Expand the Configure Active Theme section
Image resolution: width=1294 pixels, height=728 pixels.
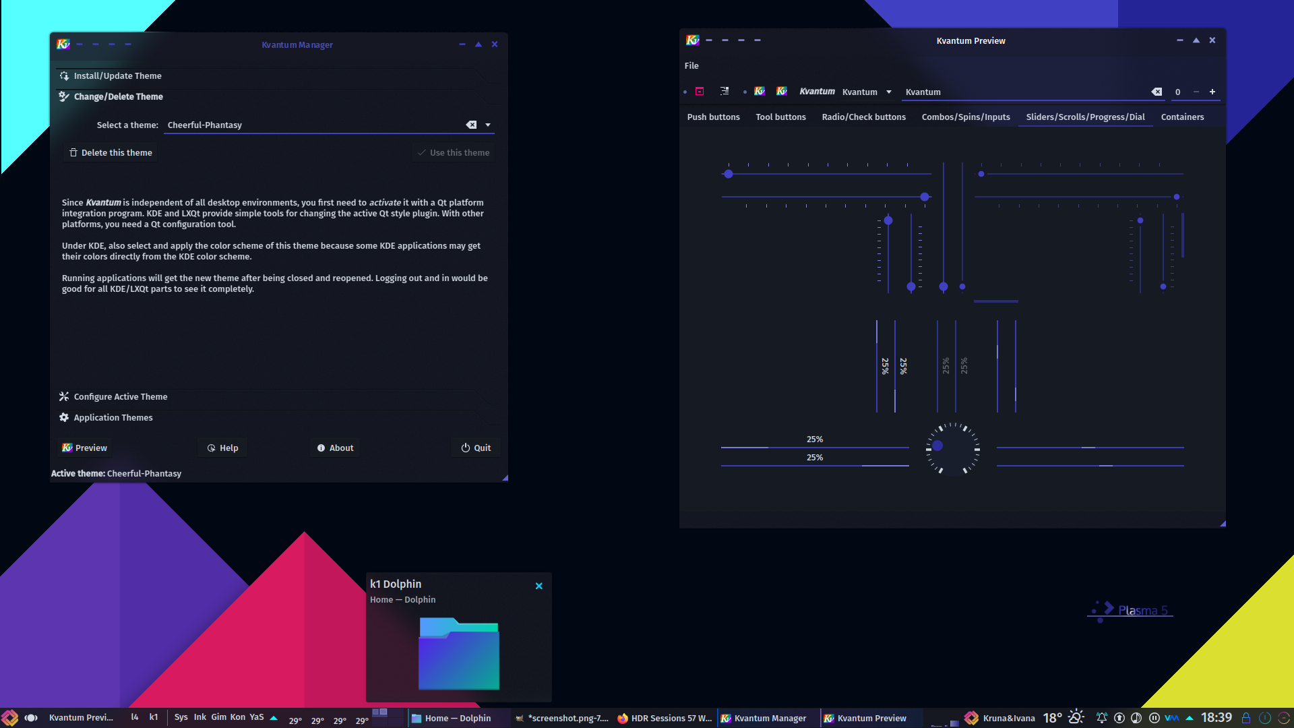[x=278, y=396]
